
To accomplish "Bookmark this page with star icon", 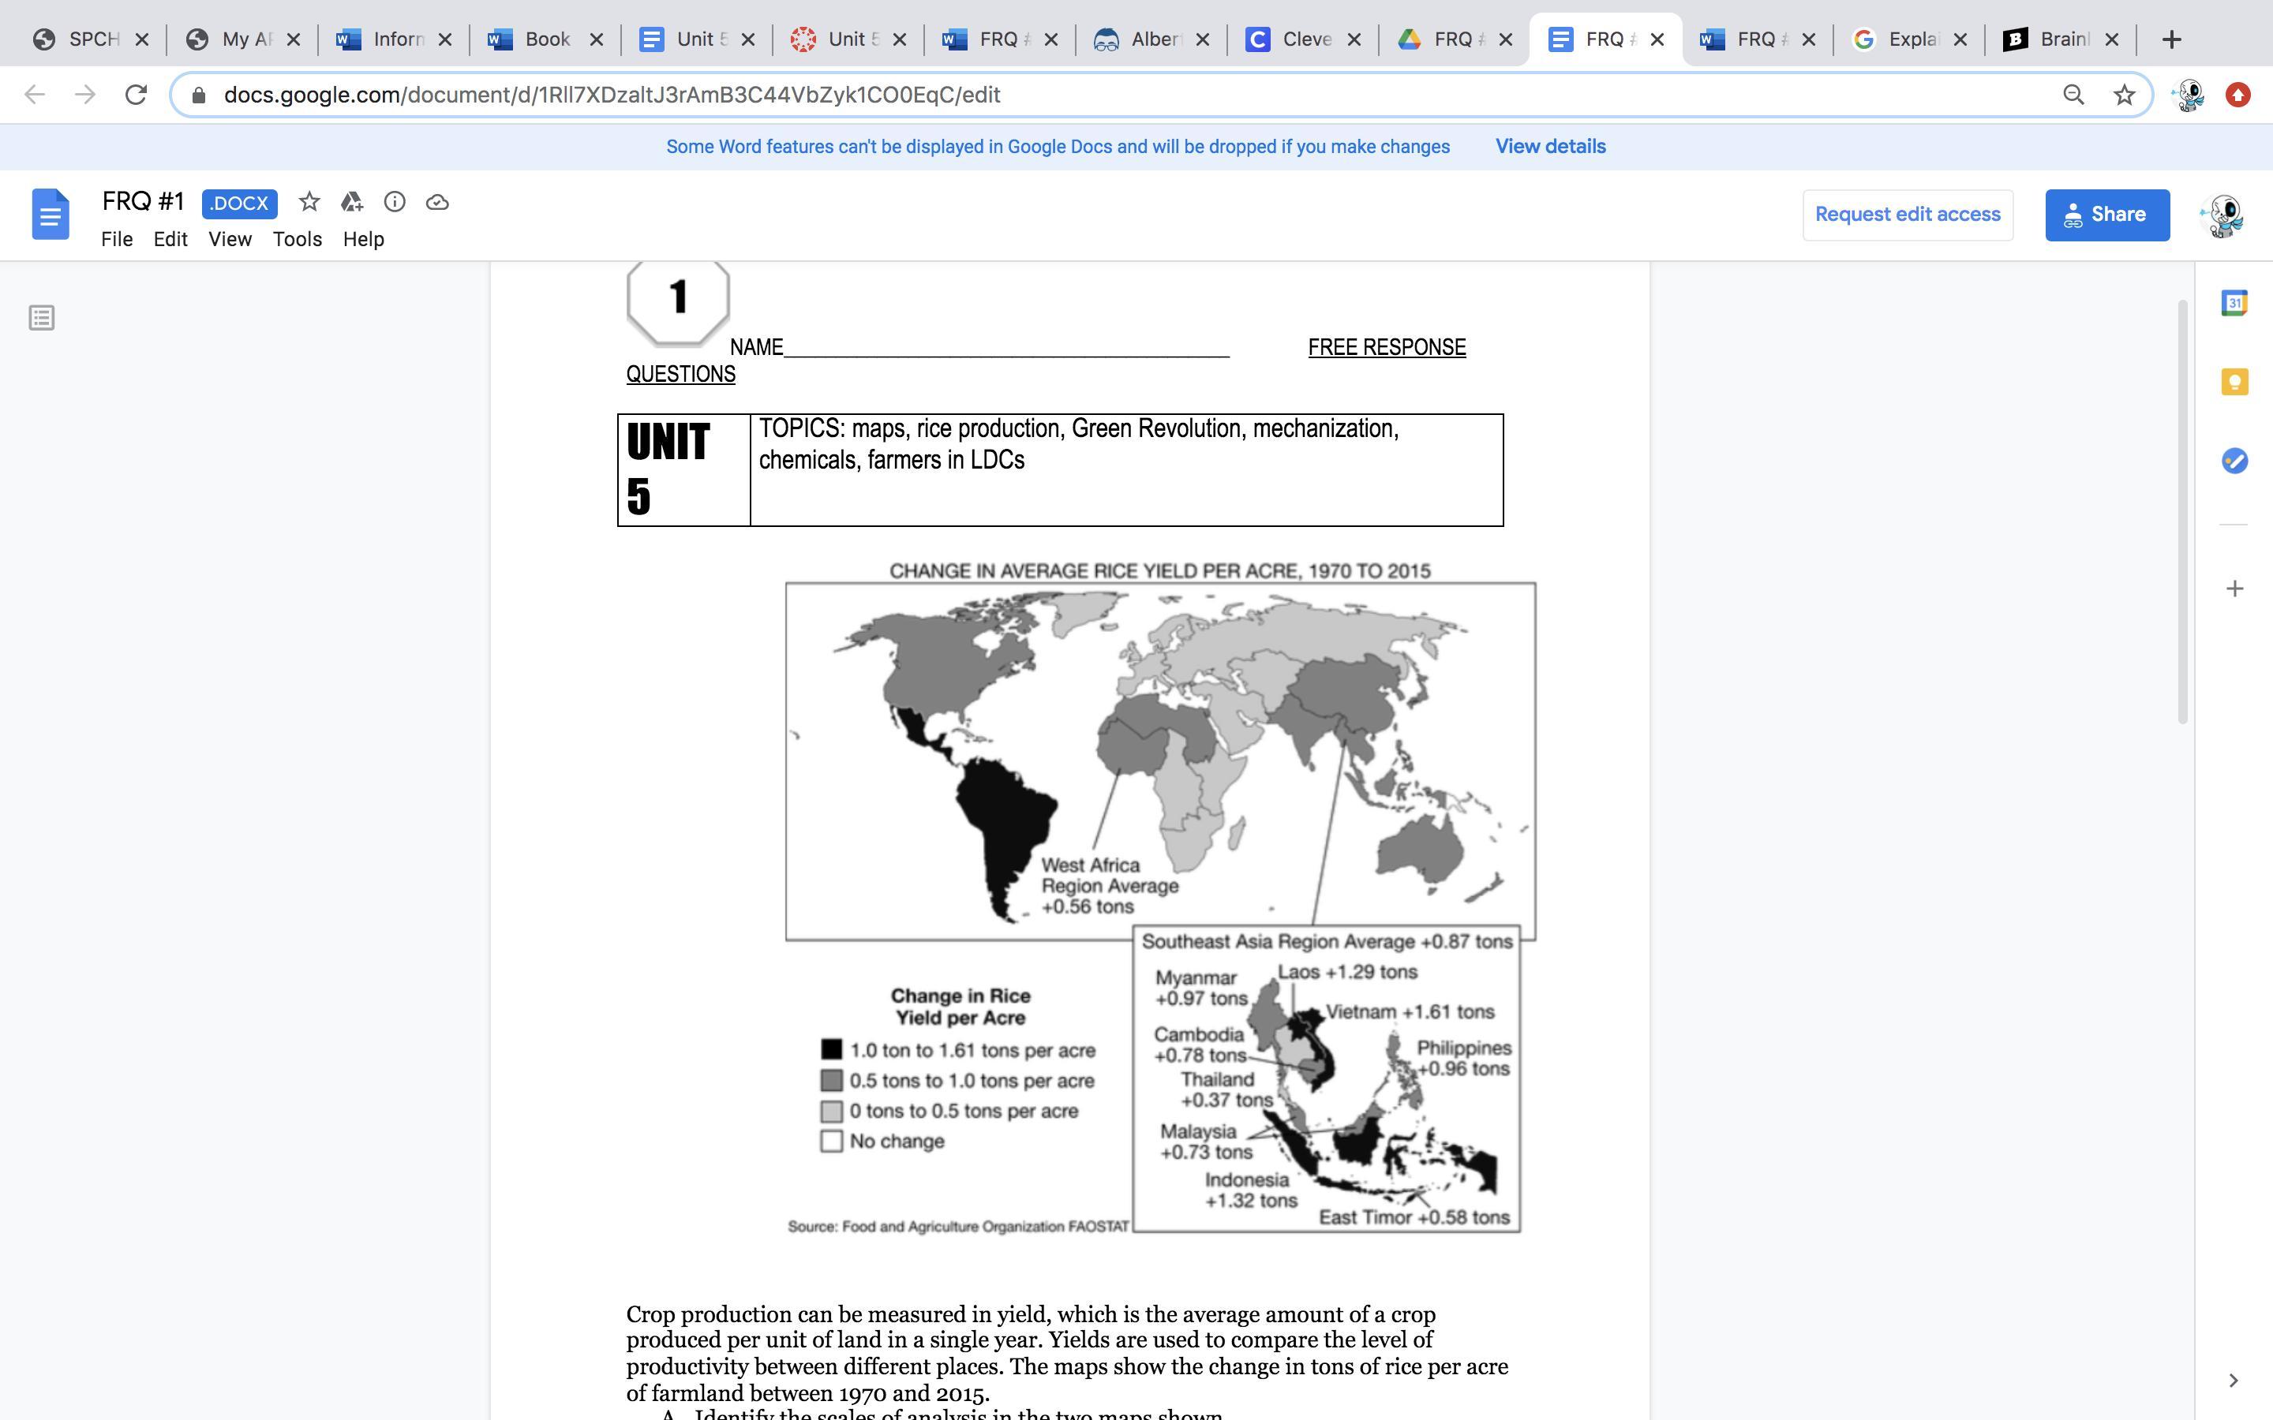I will point(2125,95).
